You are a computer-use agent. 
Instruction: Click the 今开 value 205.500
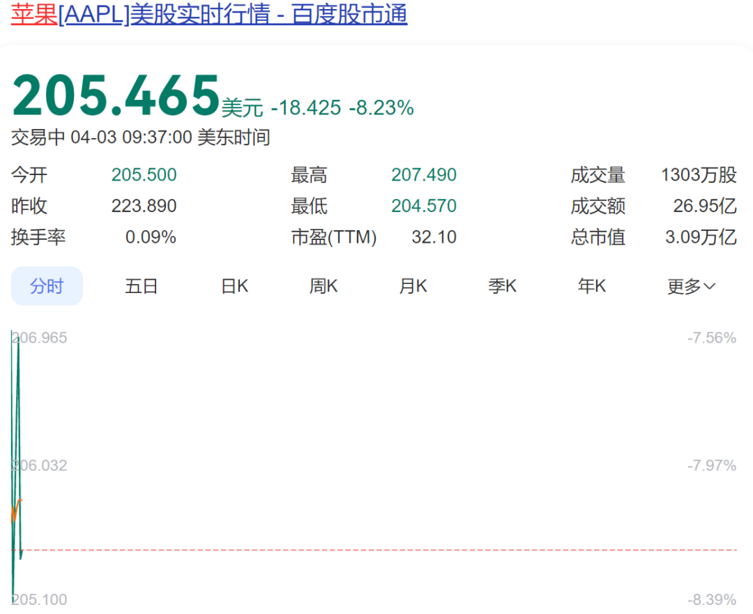144,175
